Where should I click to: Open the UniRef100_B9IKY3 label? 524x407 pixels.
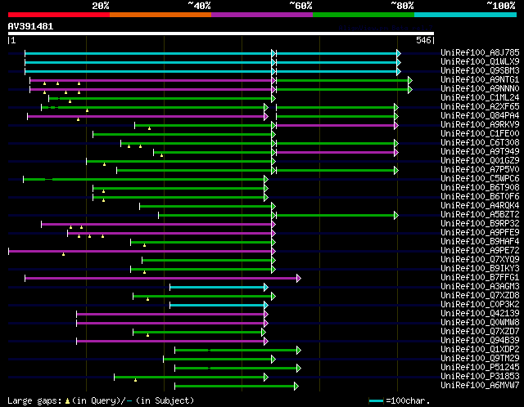click(480, 269)
